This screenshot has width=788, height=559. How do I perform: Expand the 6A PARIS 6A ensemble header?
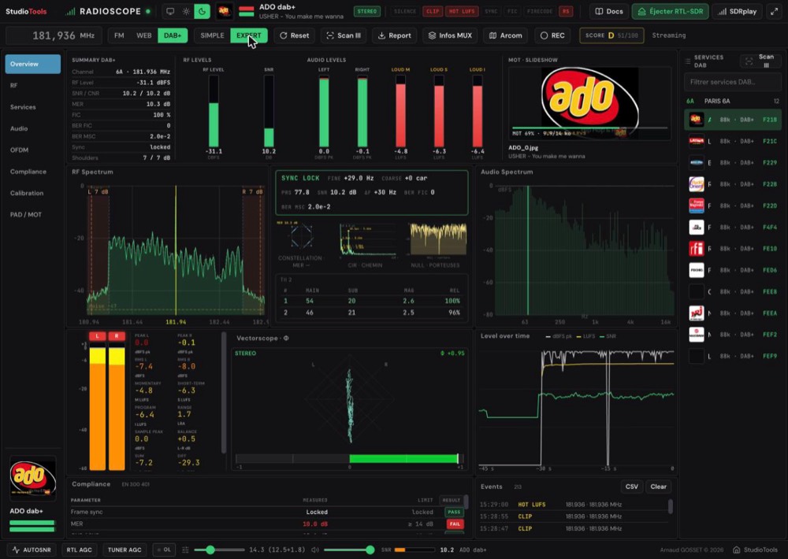pos(733,101)
